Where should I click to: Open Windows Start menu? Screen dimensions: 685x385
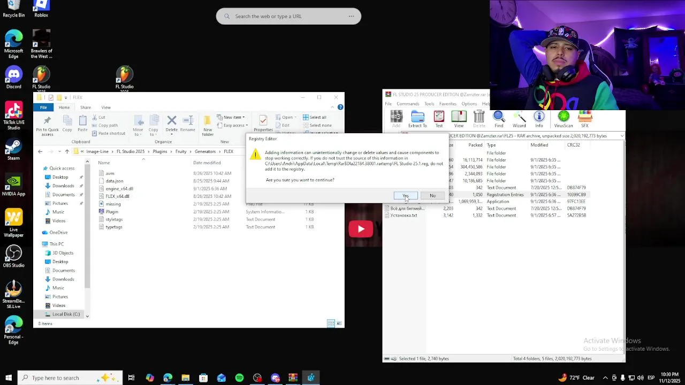click(9, 378)
